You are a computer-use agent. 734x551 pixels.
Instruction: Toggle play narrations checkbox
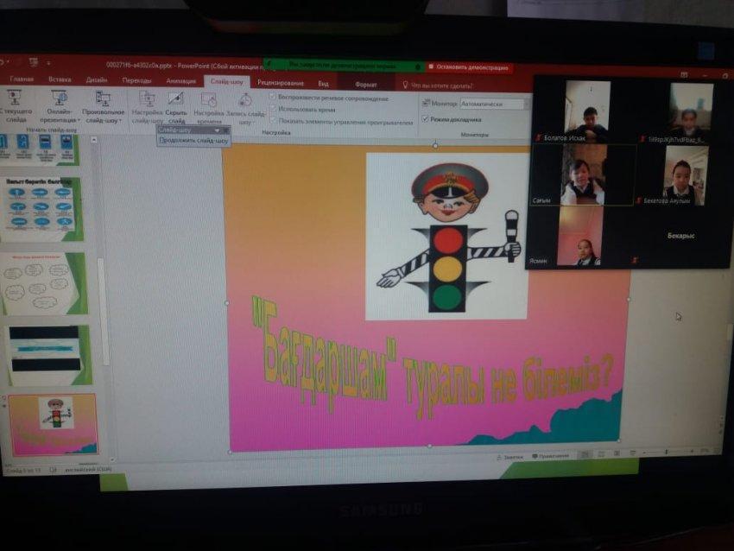pyautogui.click(x=272, y=97)
